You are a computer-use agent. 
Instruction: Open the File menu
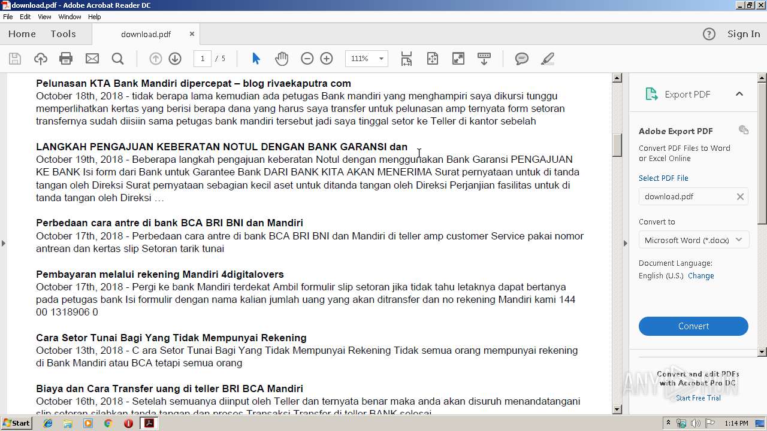pos(8,17)
